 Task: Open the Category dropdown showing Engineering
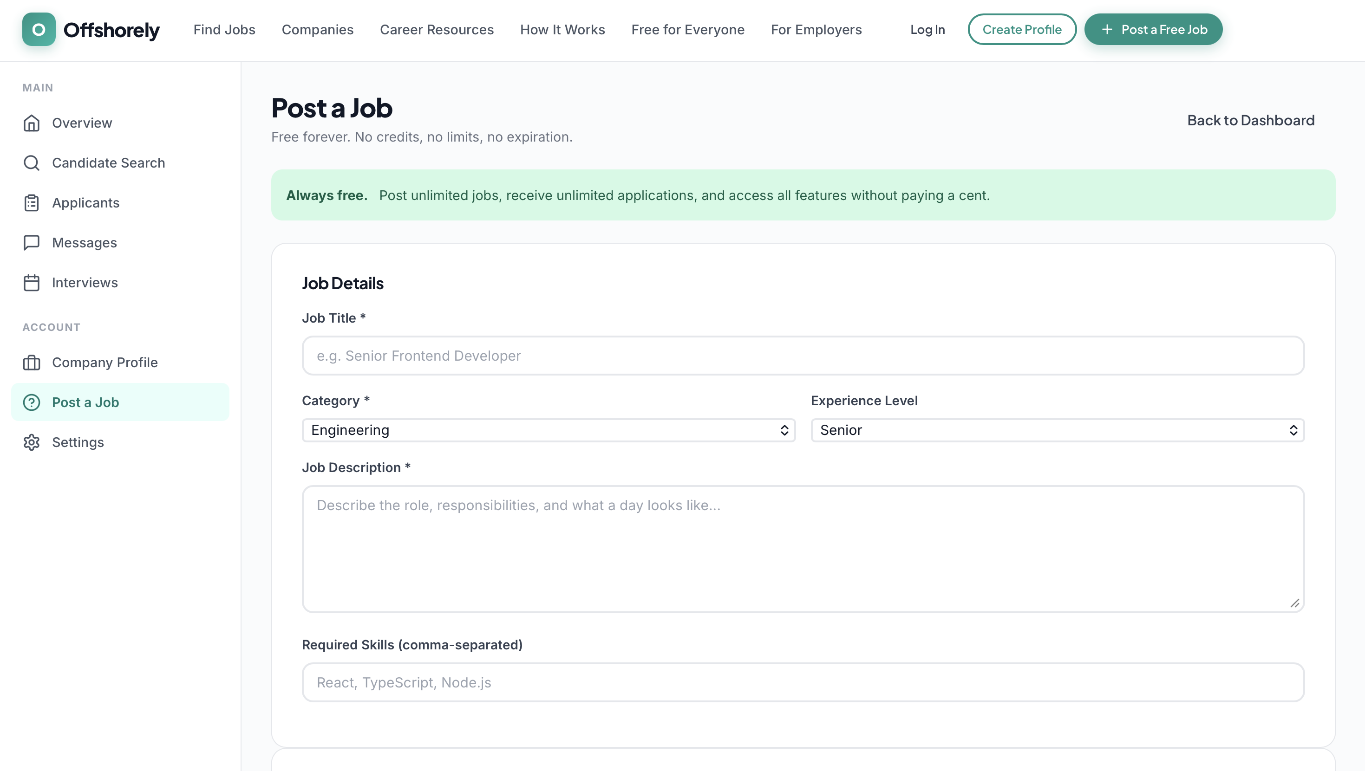549,430
